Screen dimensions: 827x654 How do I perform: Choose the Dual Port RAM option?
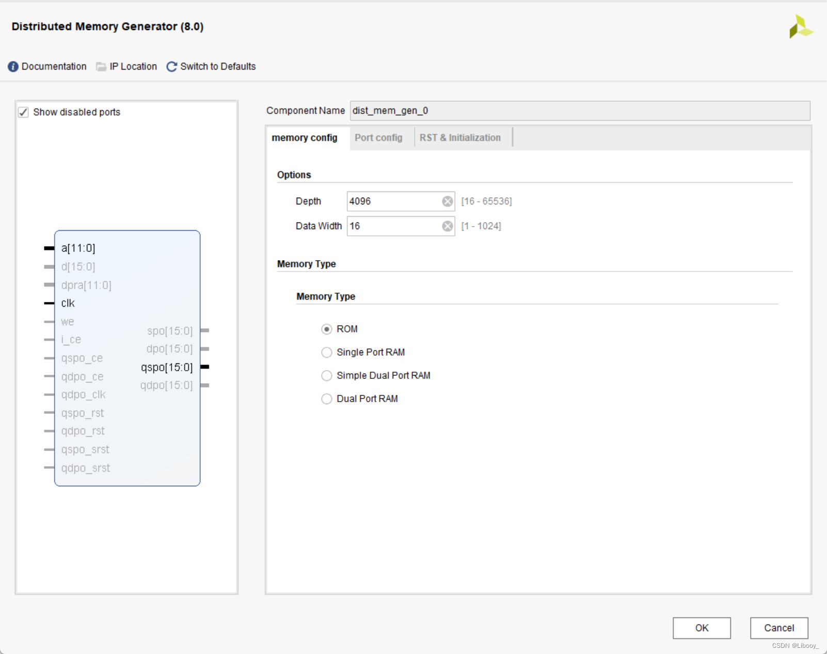(327, 399)
